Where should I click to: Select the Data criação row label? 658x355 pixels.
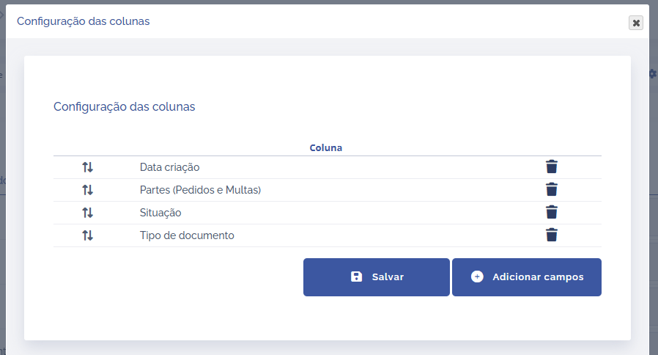point(169,167)
